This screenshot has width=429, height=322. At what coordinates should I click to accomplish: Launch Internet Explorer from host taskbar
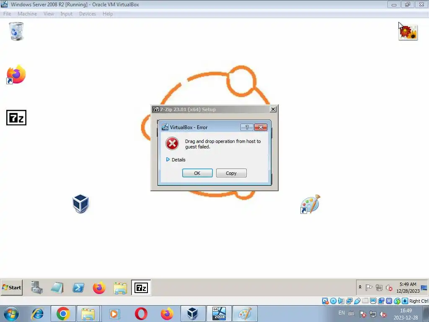(37, 314)
